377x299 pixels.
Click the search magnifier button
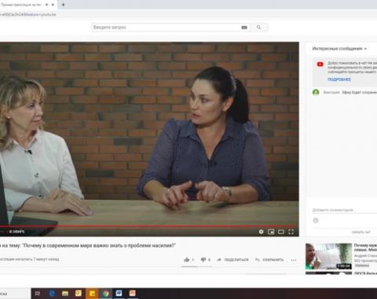[x=259, y=28]
